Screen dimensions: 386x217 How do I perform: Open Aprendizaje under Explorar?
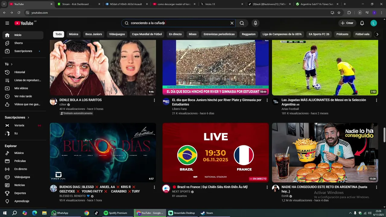(23, 201)
